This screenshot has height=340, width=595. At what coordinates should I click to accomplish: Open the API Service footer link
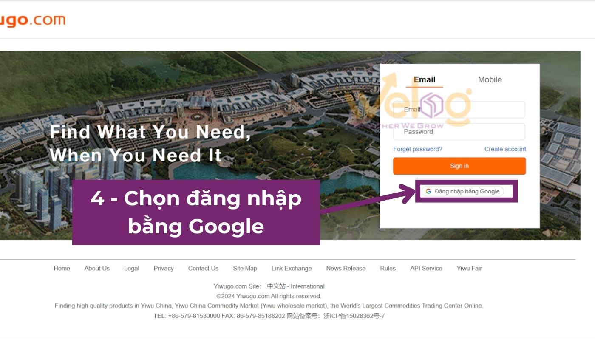pyautogui.click(x=426, y=269)
